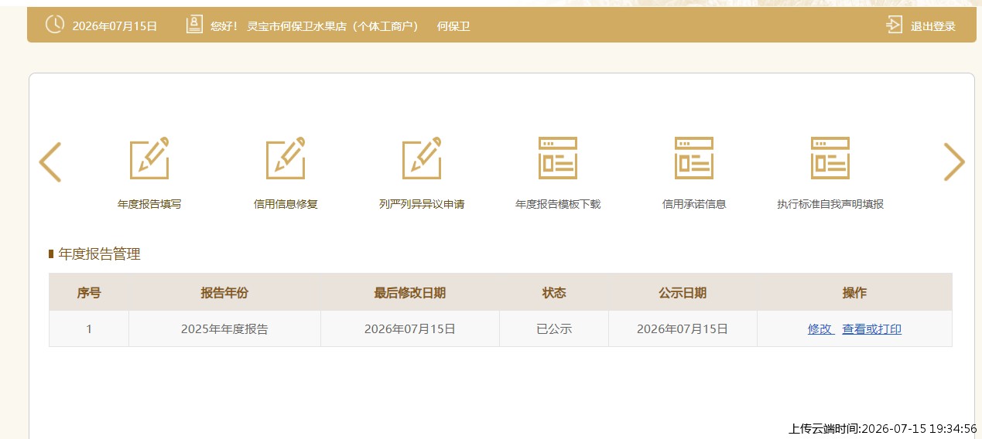This screenshot has width=982, height=439.
Task: Click the 何保卫 user name in header
Action: point(453,26)
